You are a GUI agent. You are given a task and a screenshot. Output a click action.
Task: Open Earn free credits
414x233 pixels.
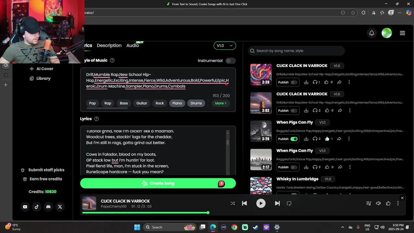click(x=42, y=179)
